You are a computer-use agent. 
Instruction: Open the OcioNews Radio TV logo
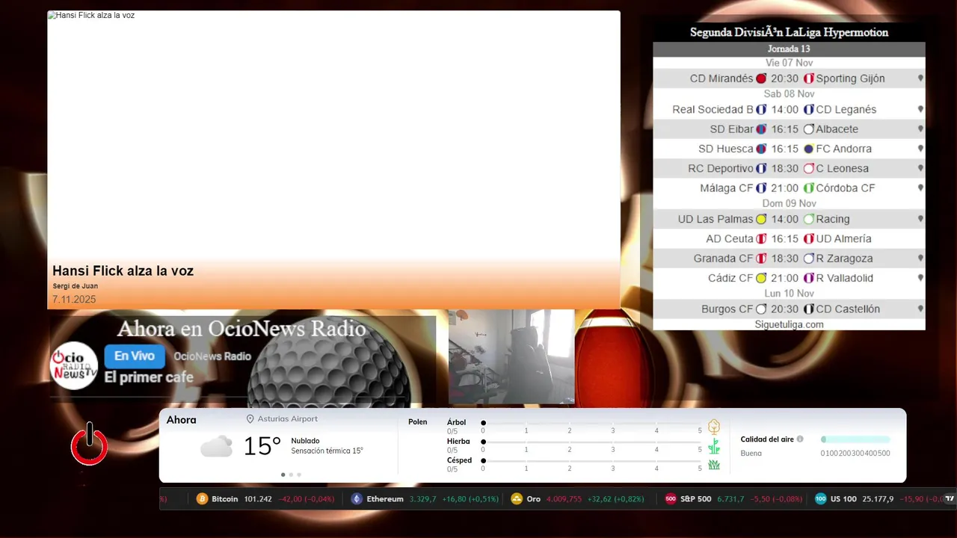point(74,365)
